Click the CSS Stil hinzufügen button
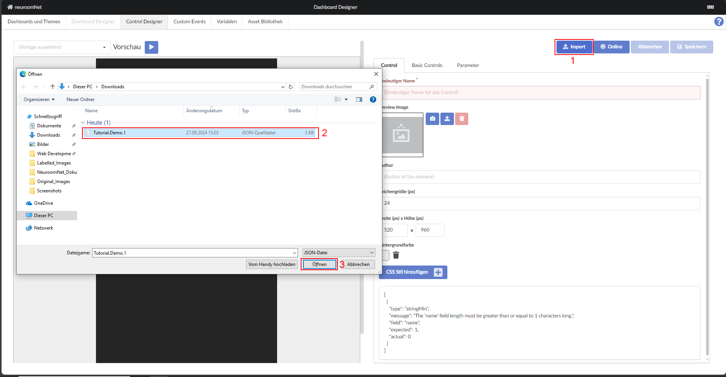Image resolution: width=726 pixels, height=377 pixels. (x=413, y=272)
